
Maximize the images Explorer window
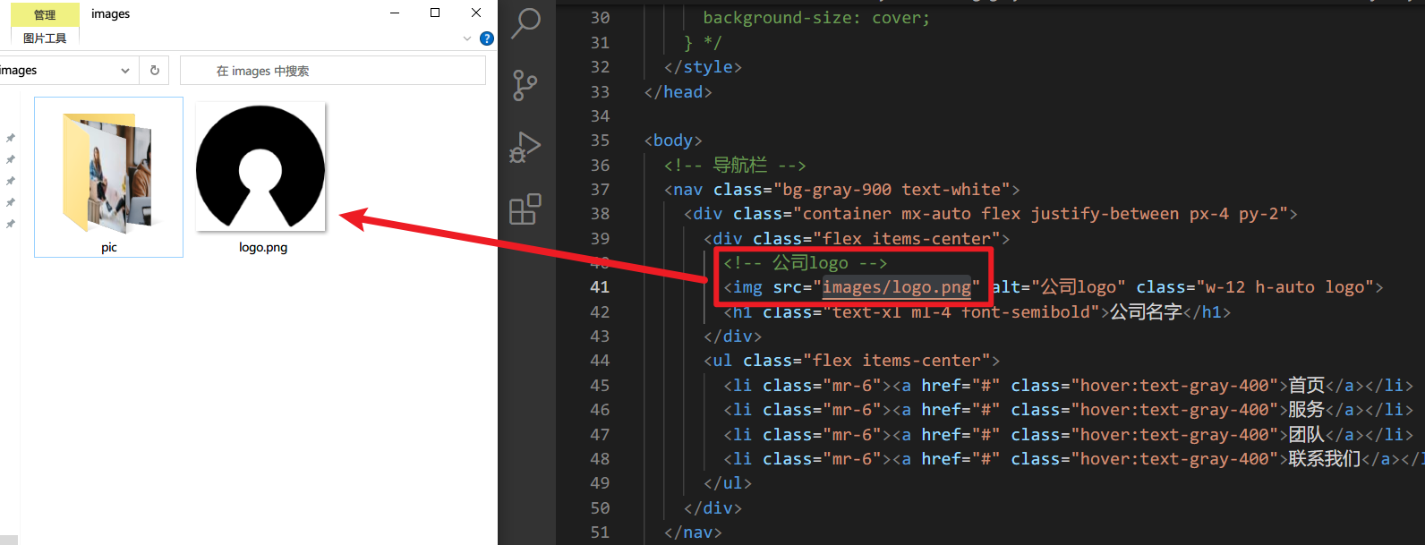click(435, 13)
